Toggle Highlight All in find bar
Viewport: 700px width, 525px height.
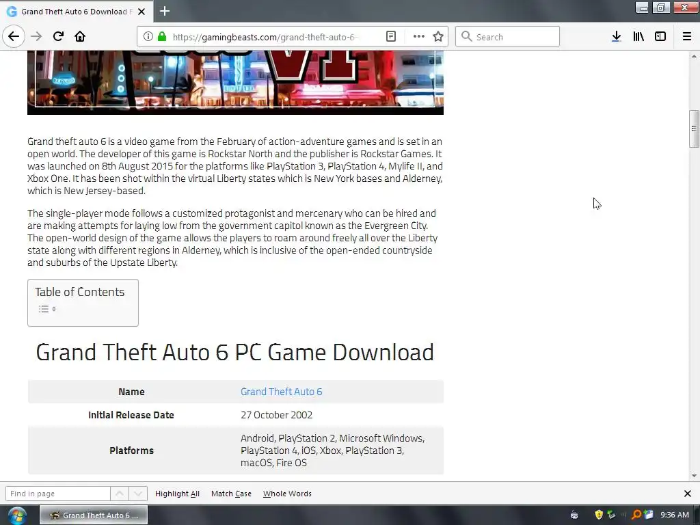[x=177, y=494]
